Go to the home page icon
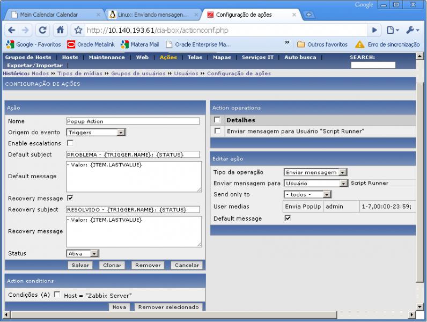427x322 pixels. pyautogui.click(x=60, y=30)
